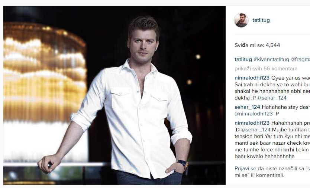The width and height of the screenshot is (310, 188).
Task: View likes via the 4,544 count
Action: (x=273, y=45)
